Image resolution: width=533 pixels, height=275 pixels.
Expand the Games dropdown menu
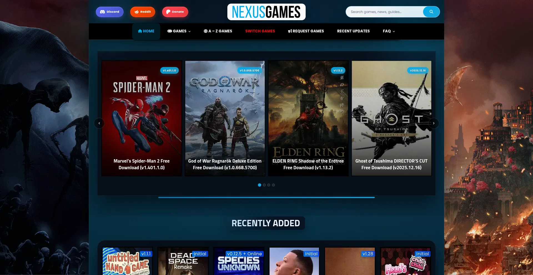tap(179, 31)
